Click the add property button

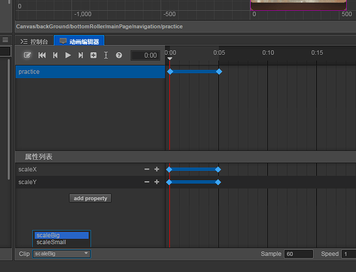tap(90, 198)
